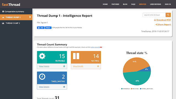
Task: Click the orange search magnifier button
Action: click(168, 15)
